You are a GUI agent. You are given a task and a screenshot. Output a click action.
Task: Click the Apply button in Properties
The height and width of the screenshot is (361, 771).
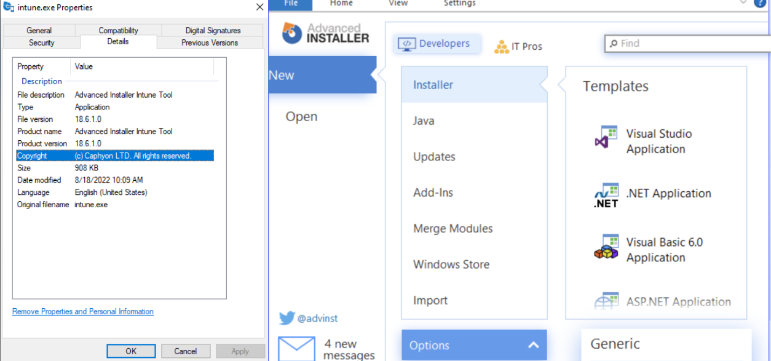pyautogui.click(x=240, y=351)
